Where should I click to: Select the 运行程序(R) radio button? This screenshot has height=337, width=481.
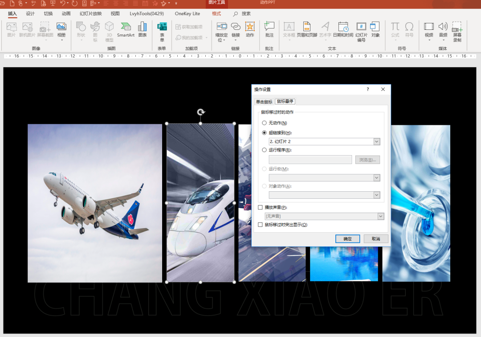tap(264, 150)
